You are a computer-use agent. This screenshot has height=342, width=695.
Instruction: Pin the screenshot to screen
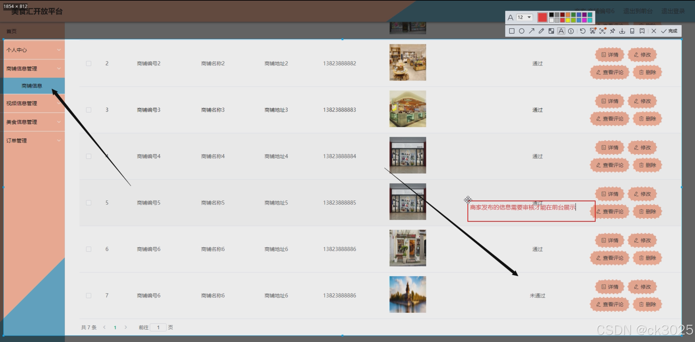(x=612, y=31)
